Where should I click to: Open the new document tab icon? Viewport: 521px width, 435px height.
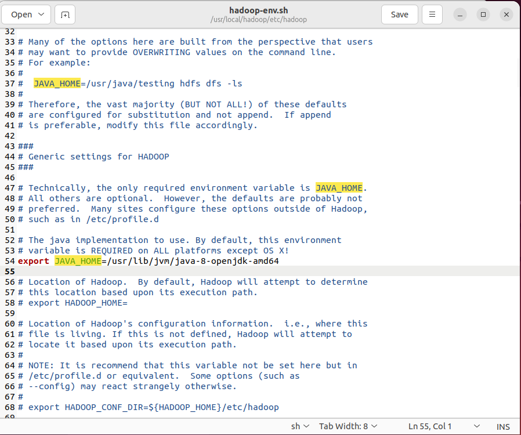coord(65,14)
